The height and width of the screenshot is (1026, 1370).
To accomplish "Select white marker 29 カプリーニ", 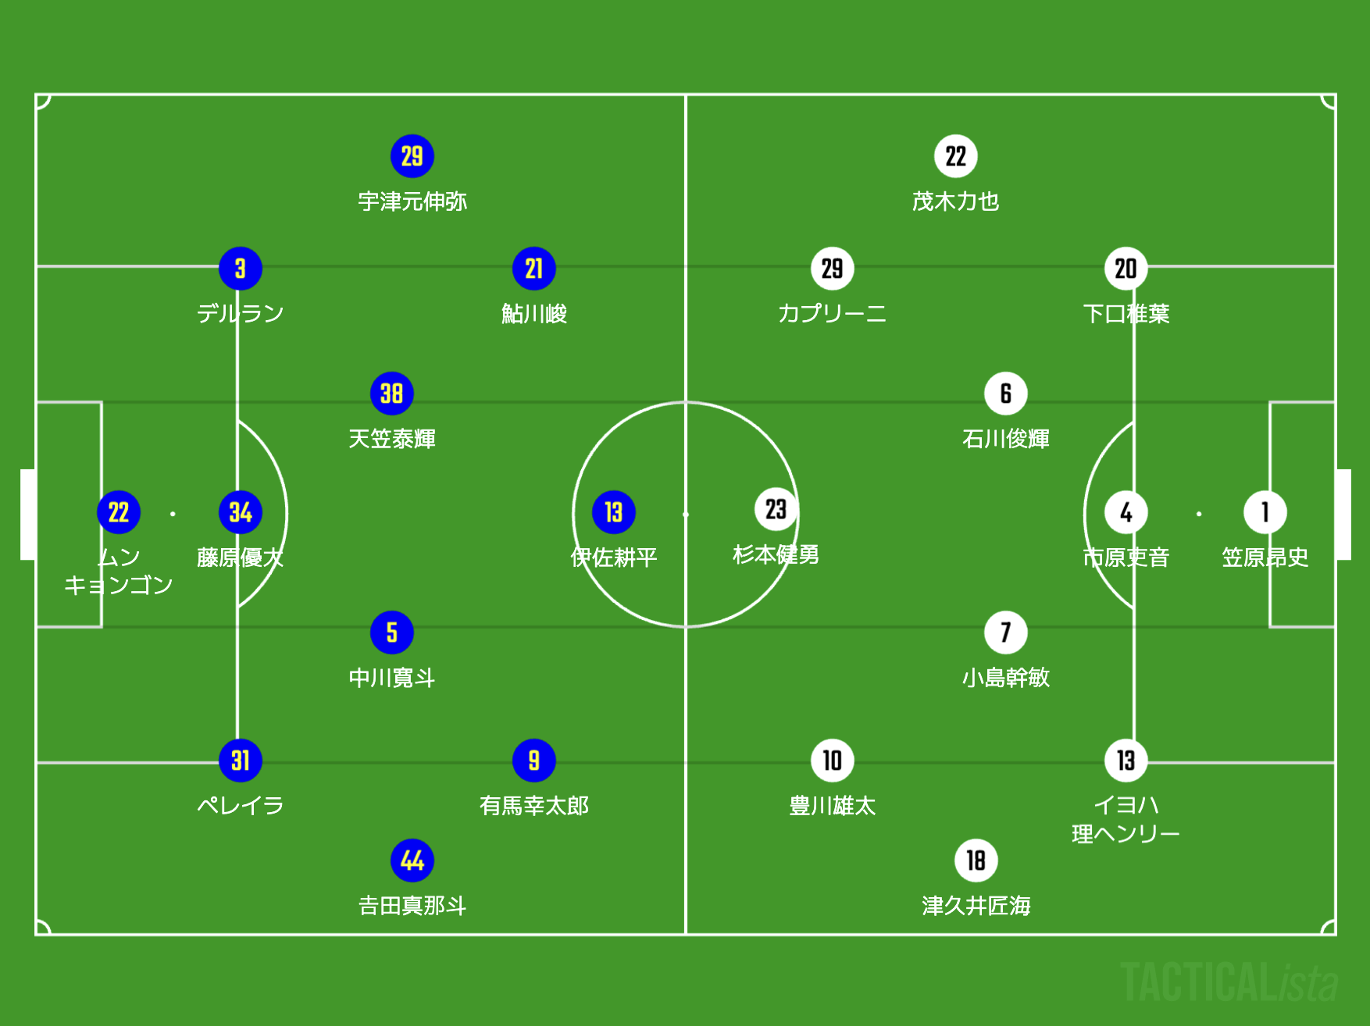I will point(833,269).
